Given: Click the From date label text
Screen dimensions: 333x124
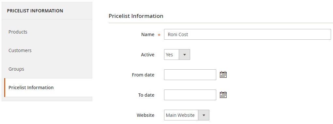Looking at the screenshot, I should (143, 75).
